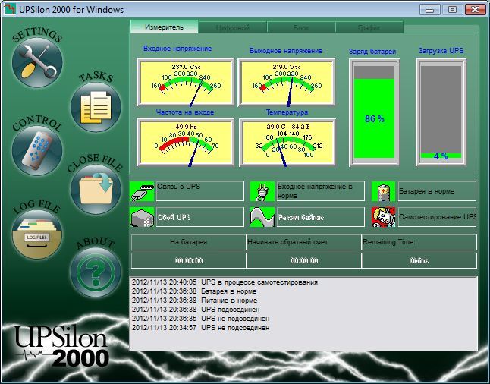
Task: Click the UPS connection cable icon
Action: tap(142, 191)
